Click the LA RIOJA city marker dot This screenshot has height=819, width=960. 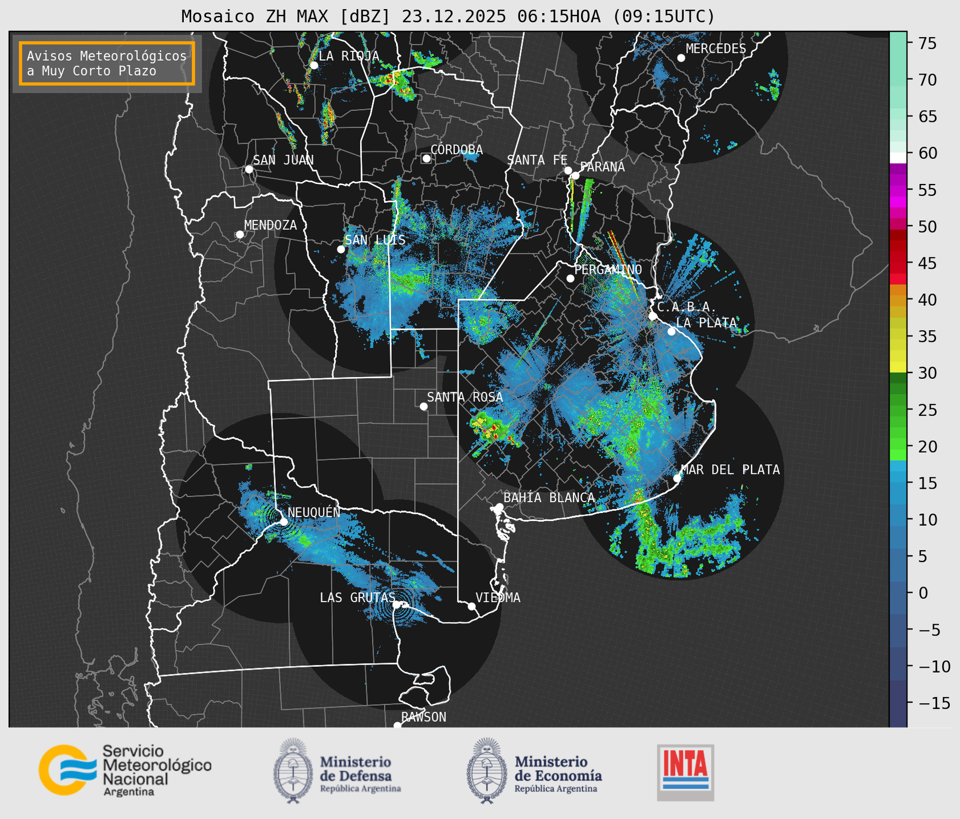pyautogui.click(x=314, y=65)
